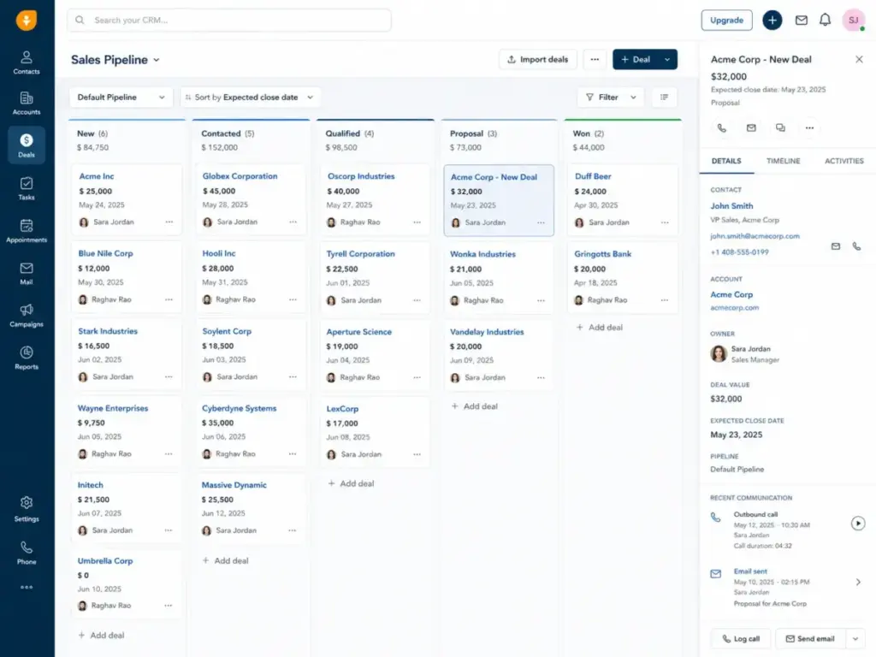876x657 pixels.
Task: Show more sidebar items ellipsis
Action: [27, 587]
